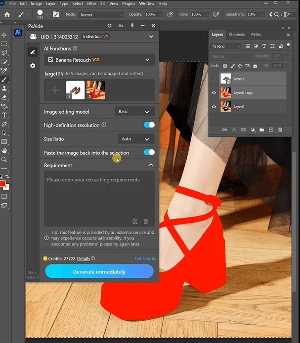Select the Move tool
Image resolution: width=300 pixels, height=343 pixels.
click(4, 35)
